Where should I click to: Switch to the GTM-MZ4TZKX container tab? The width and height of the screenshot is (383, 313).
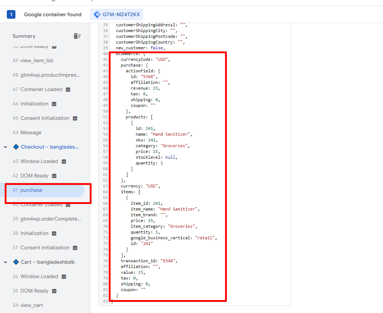117,15
